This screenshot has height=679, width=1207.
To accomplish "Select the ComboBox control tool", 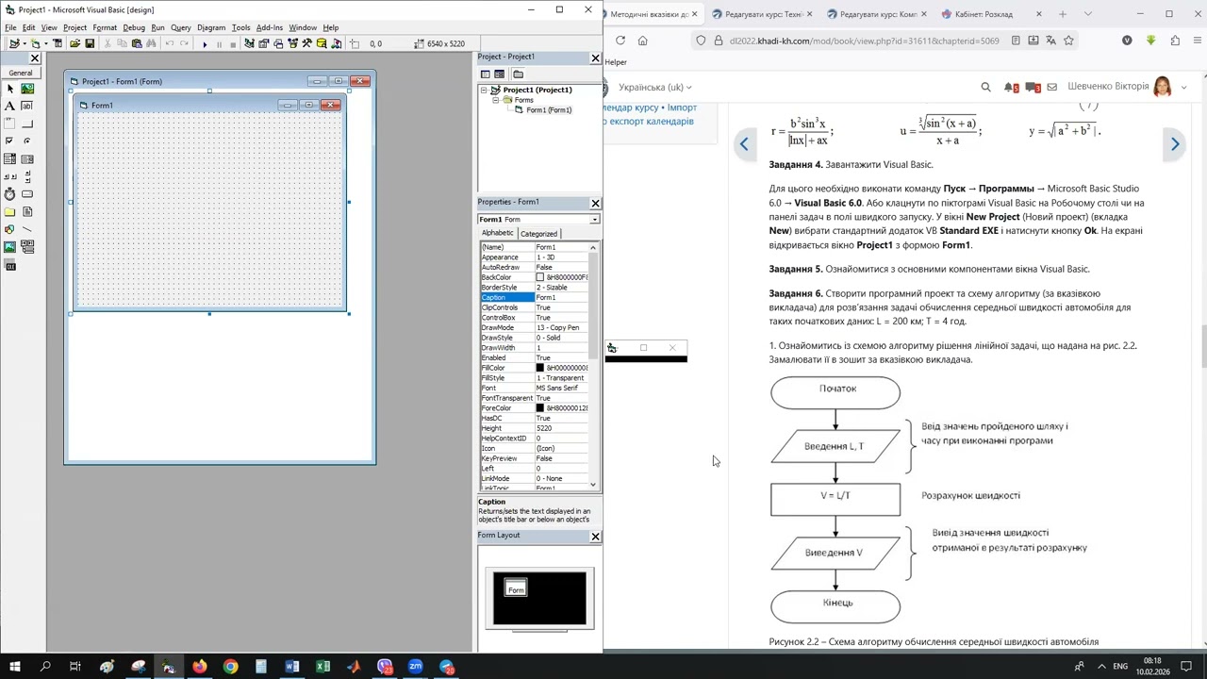I will [10, 158].
